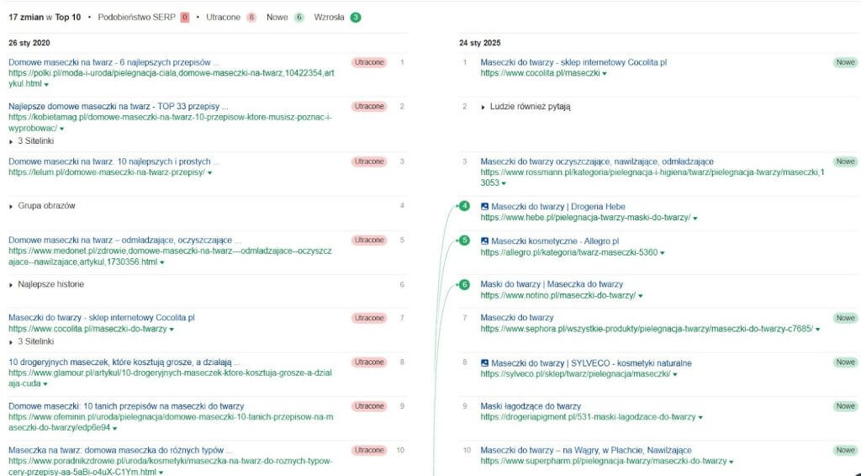Expand 3 Sitelinki under kobietamag.pl result
861x476 pixels.
[32, 141]
